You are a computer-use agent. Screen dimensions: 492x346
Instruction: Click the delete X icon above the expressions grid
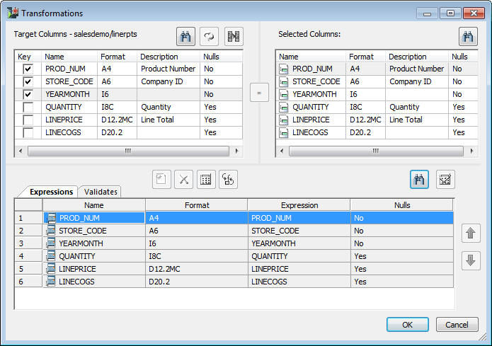(x=184, y=180)
